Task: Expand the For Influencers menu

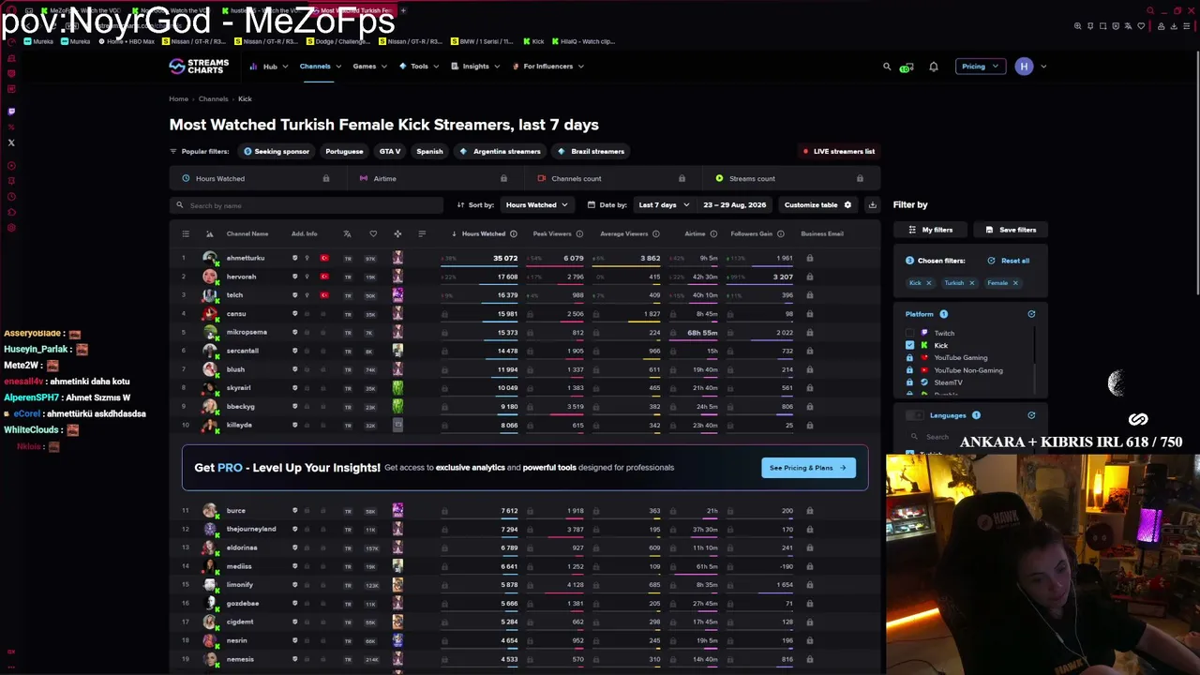Action: 548,67
